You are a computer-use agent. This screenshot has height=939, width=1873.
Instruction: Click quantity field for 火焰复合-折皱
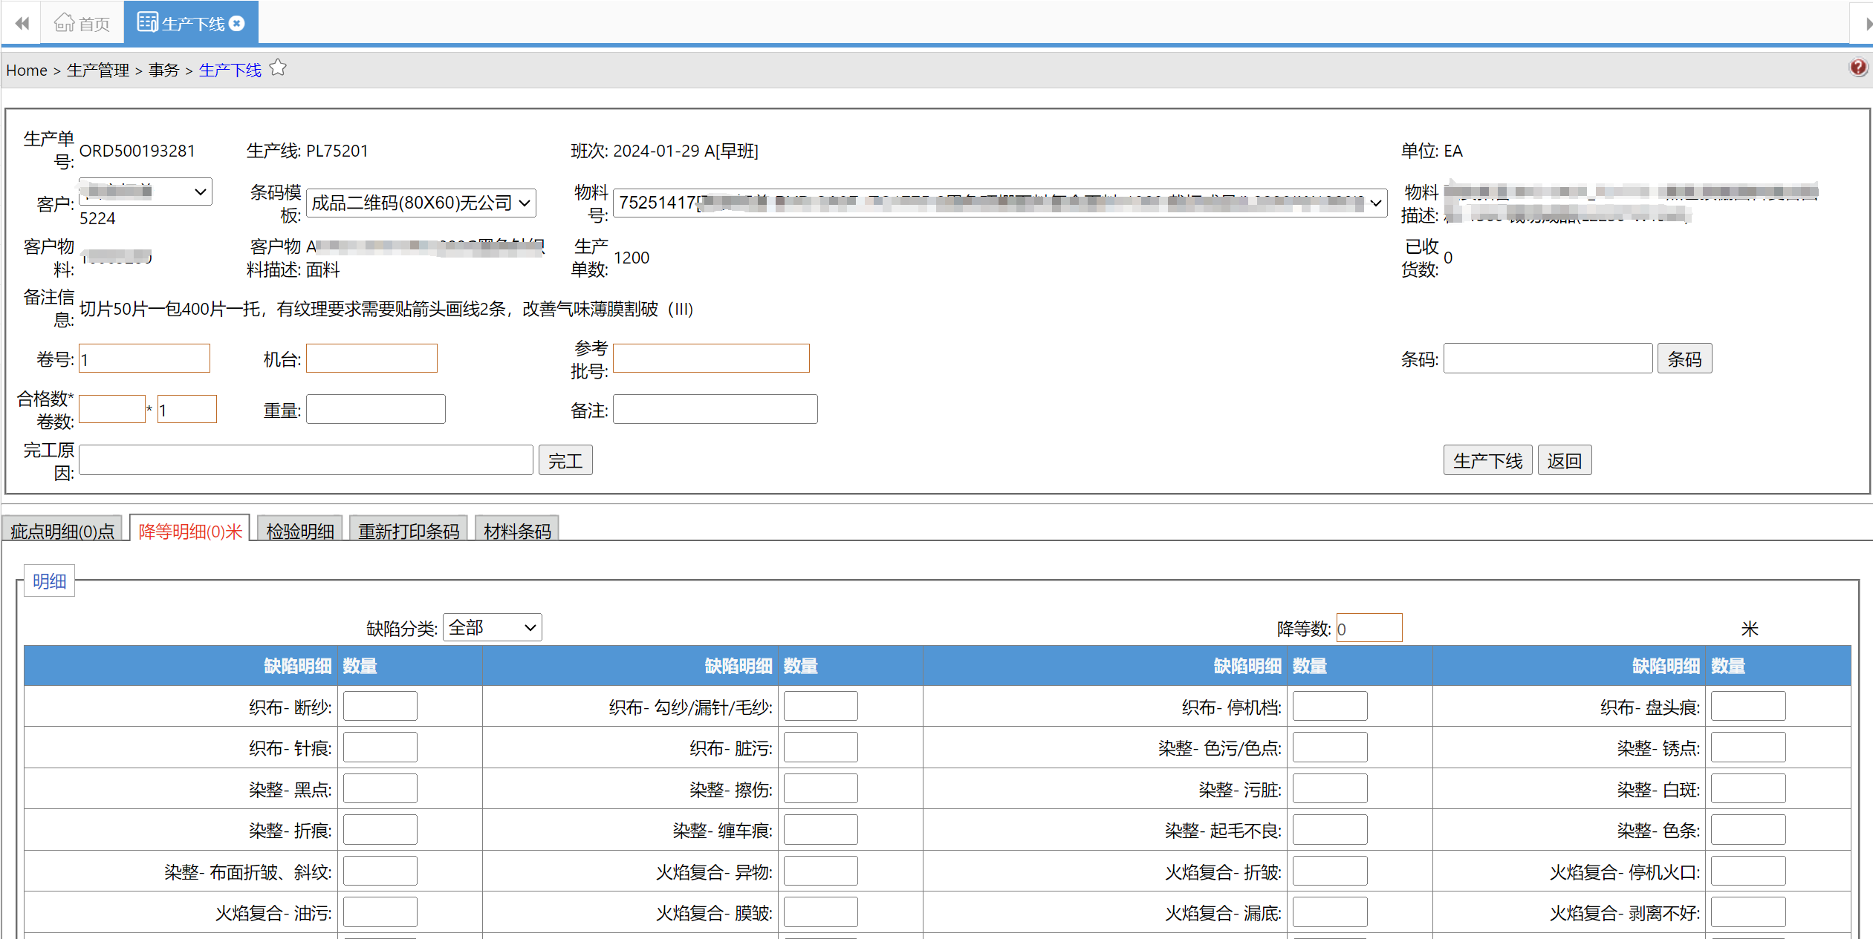[1329, 871]
